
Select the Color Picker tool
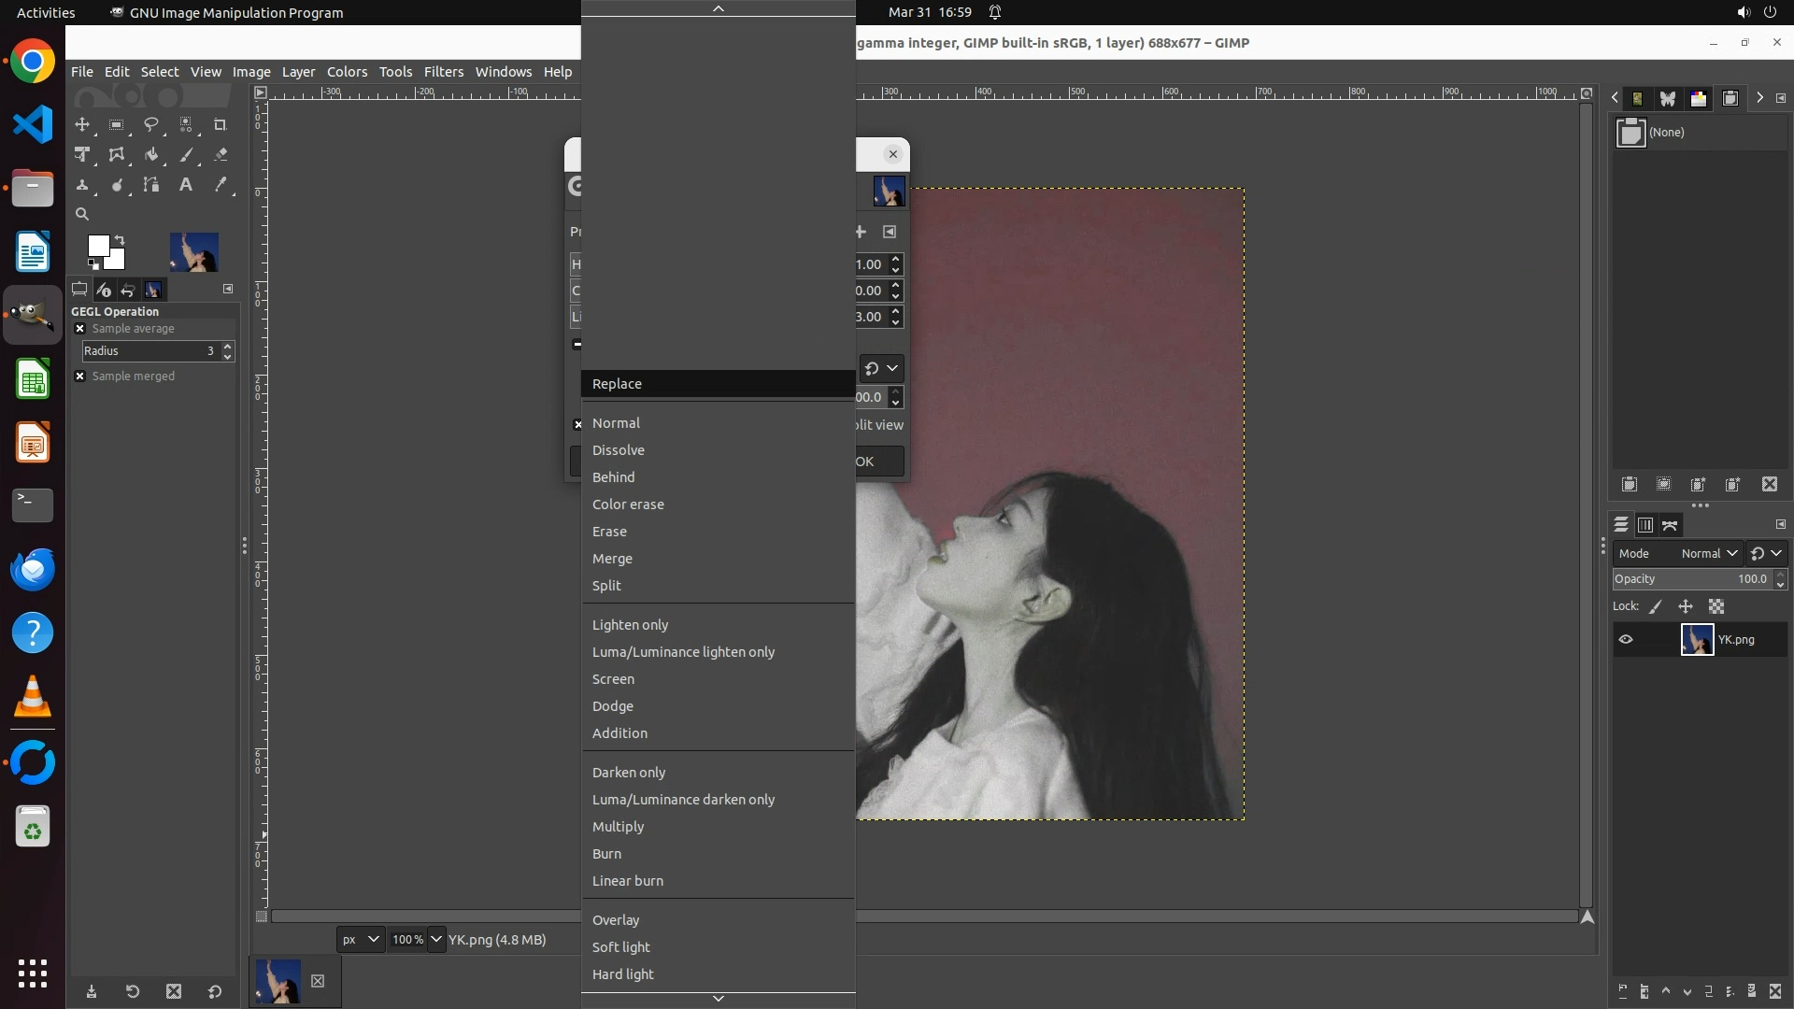221,185
